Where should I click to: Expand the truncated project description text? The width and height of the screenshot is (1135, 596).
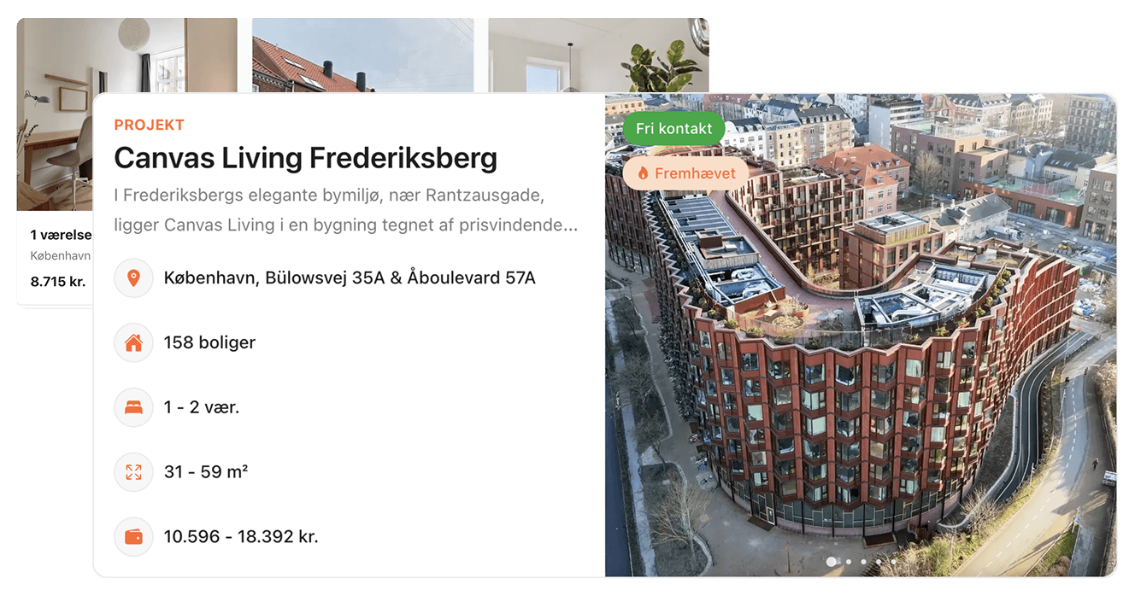point(347,210)
